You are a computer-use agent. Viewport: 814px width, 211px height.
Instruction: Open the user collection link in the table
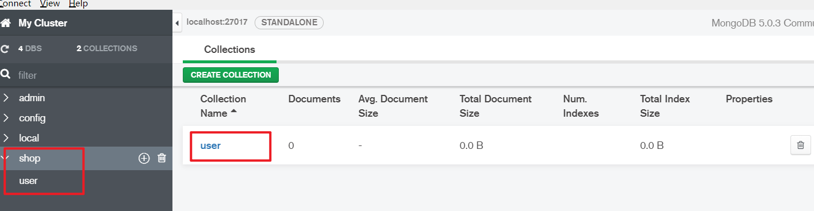(x=210, y=145)
